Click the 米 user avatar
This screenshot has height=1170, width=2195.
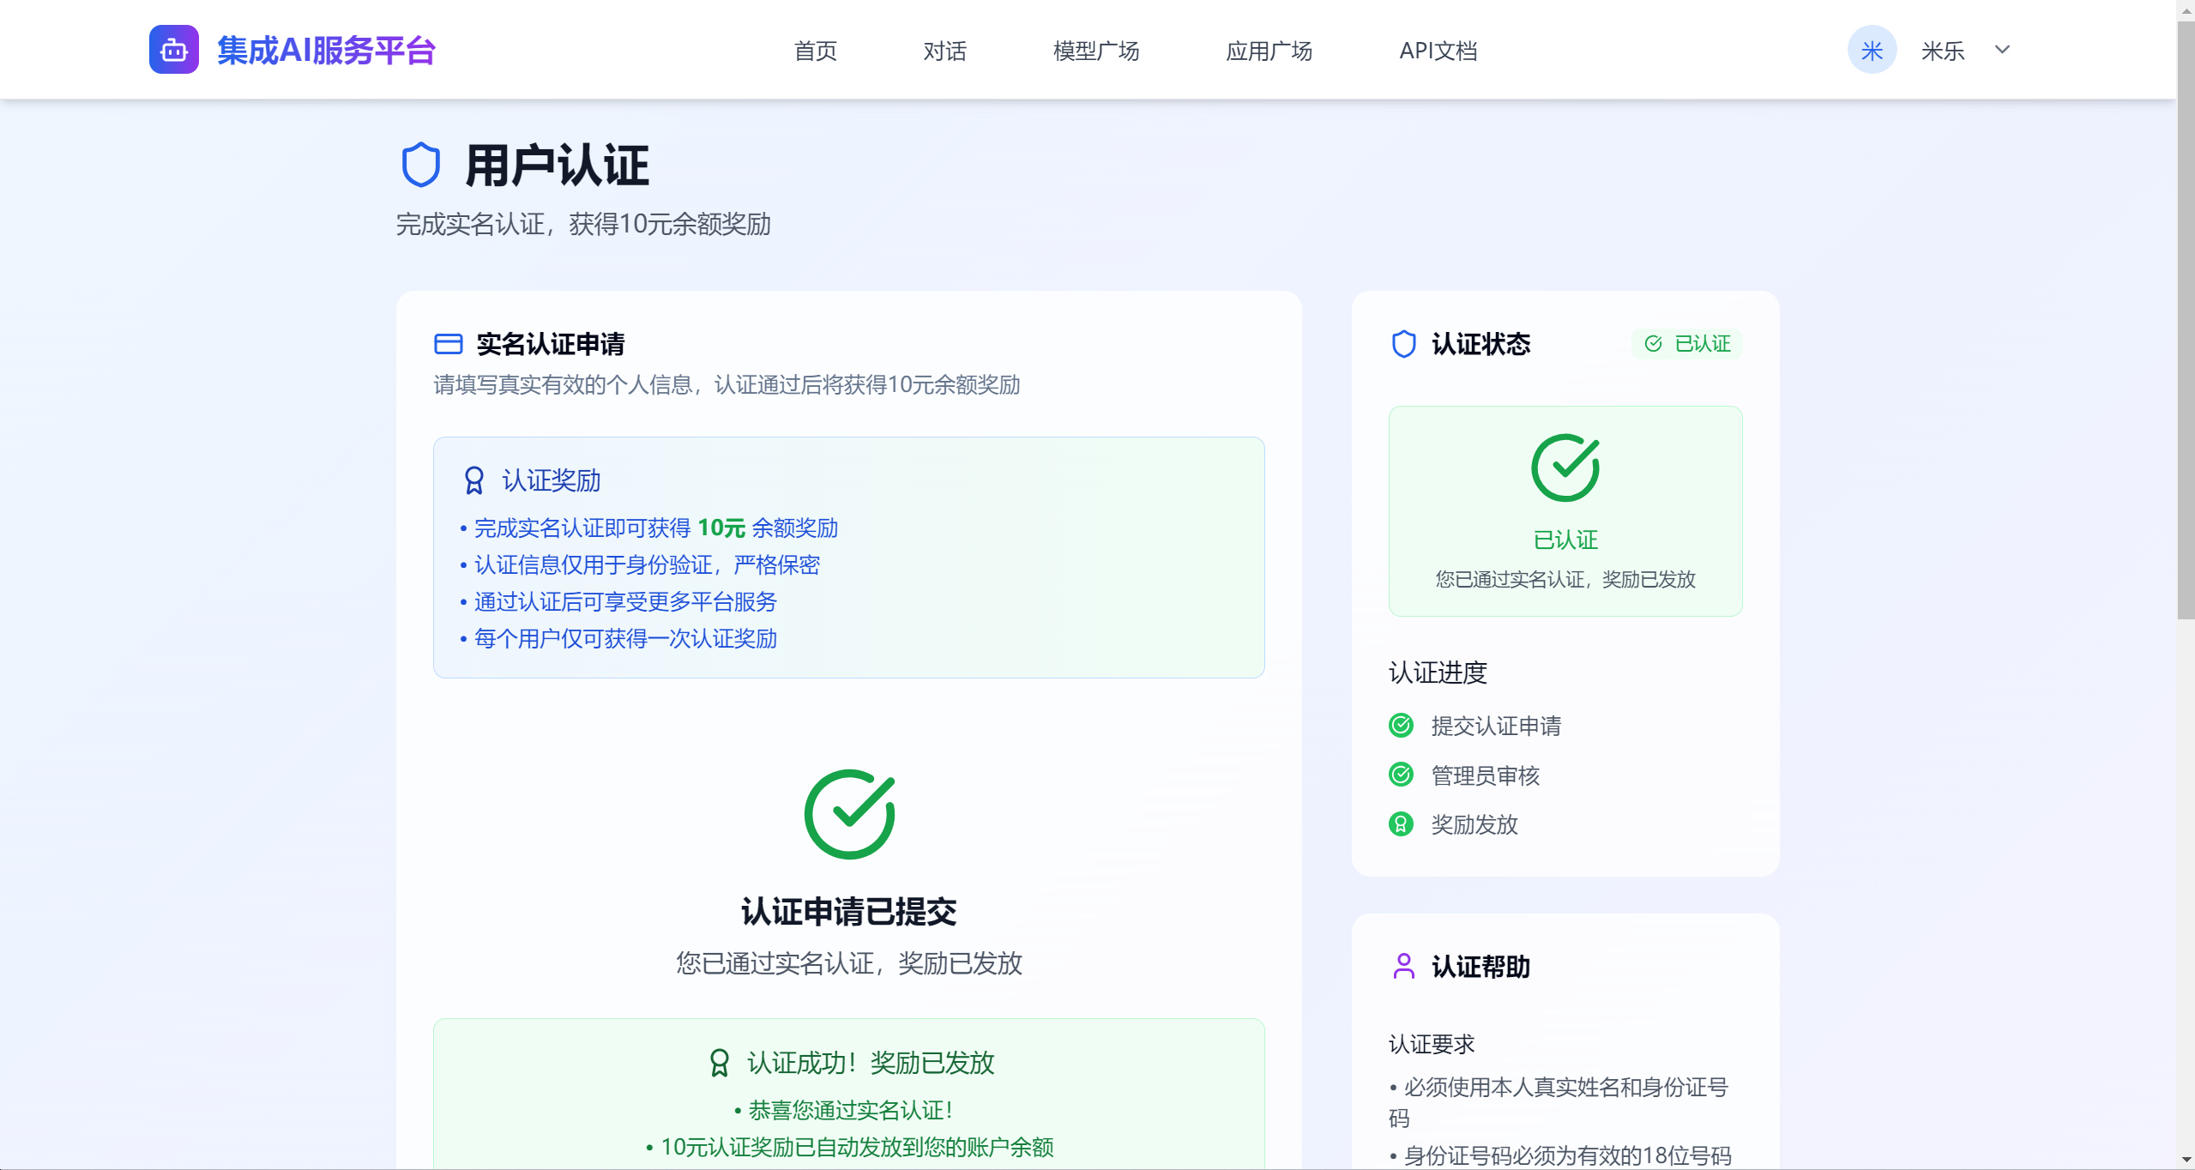coord(1872,50)
